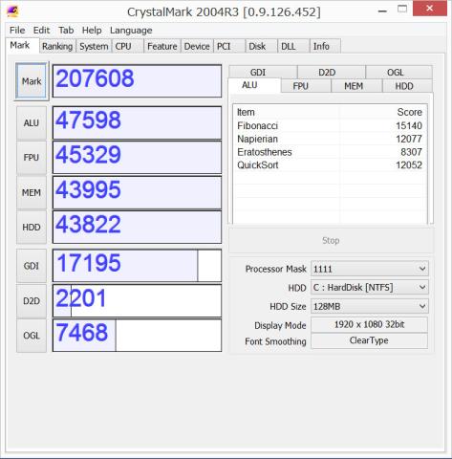Screen dimensions: 452x459
Task: Expand the Processor Mask dropdown
Action: pyautogui.click(x=370, y=269)
